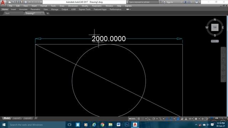Click the Undo arrow in quick access toolbar

30,2
